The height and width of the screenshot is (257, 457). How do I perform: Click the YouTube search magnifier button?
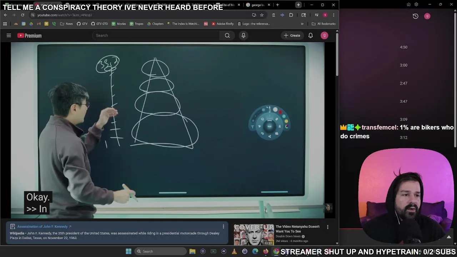[227, 35]
